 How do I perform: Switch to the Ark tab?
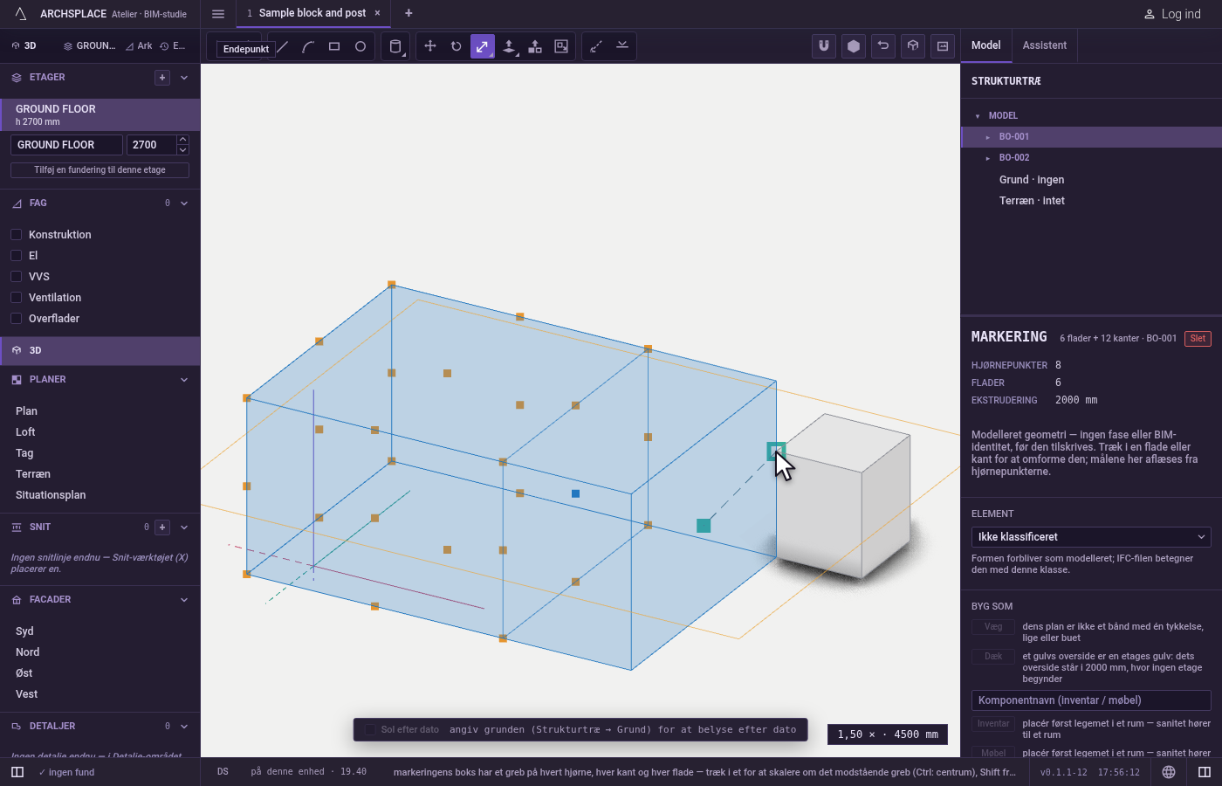click(140, 46)
